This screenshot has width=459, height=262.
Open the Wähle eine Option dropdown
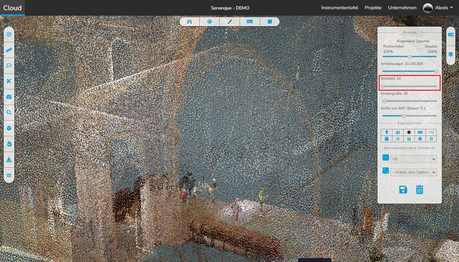point(414,172)
